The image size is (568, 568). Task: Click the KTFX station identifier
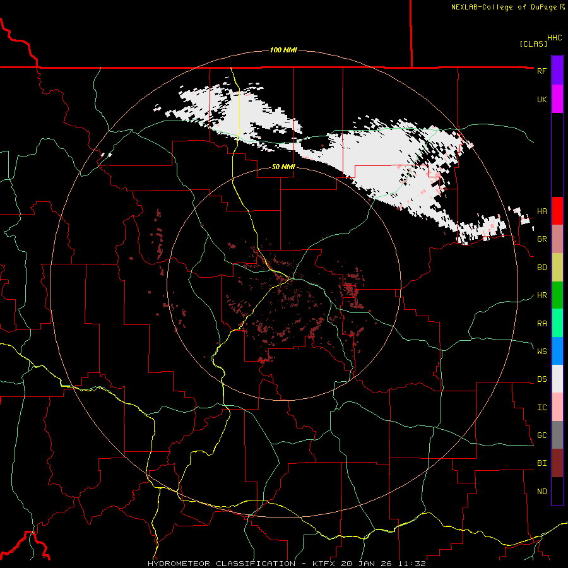(324, 564)
